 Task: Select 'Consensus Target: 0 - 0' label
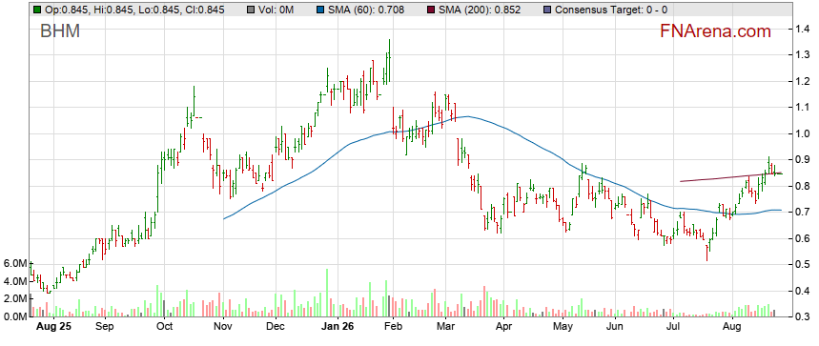[x=611, y=10]
